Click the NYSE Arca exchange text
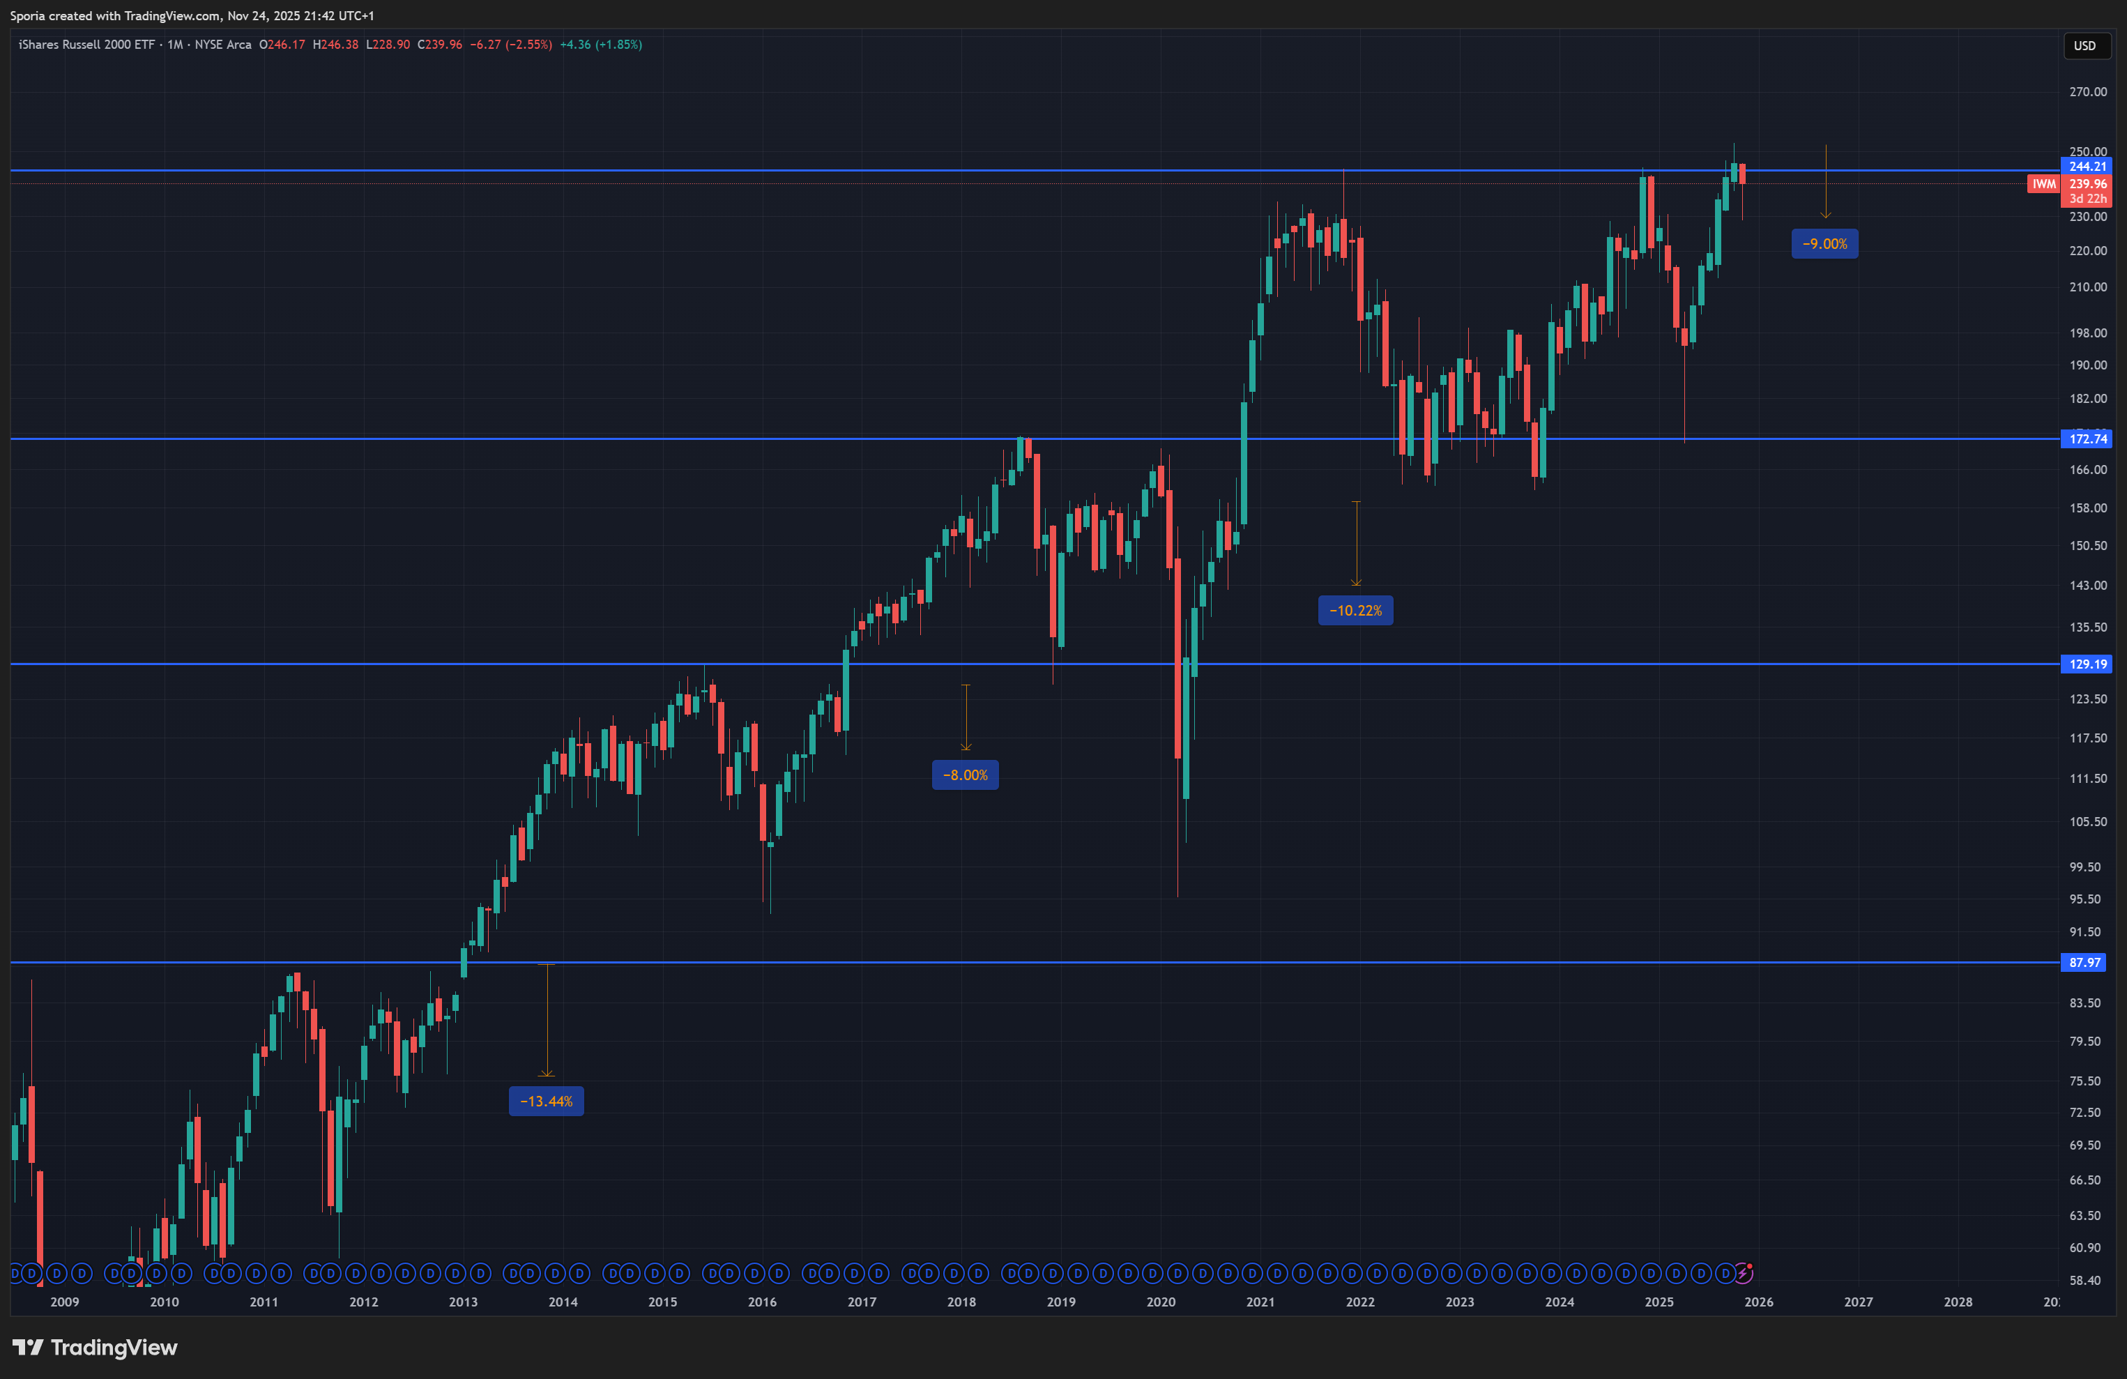The image size is (2127, 1379). pyautogui.click(x=222, y=45)
